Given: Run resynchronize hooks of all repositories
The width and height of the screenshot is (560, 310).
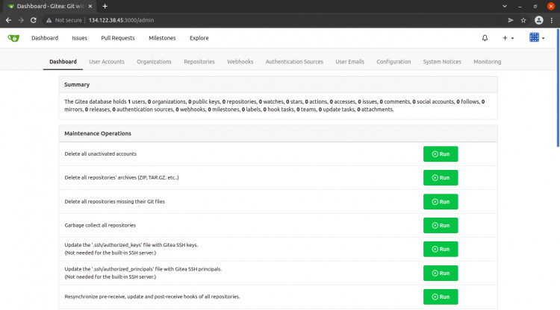Looking at the screenshot, I should [441, 297].
